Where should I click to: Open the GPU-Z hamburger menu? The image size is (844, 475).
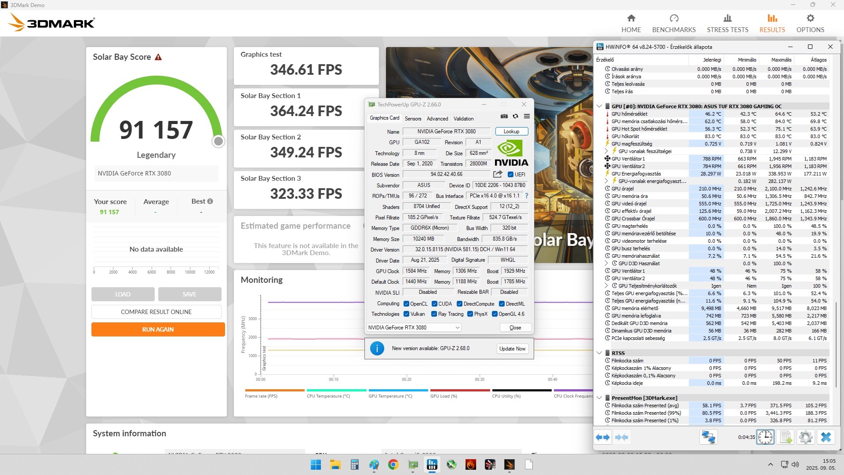(527, 117)
